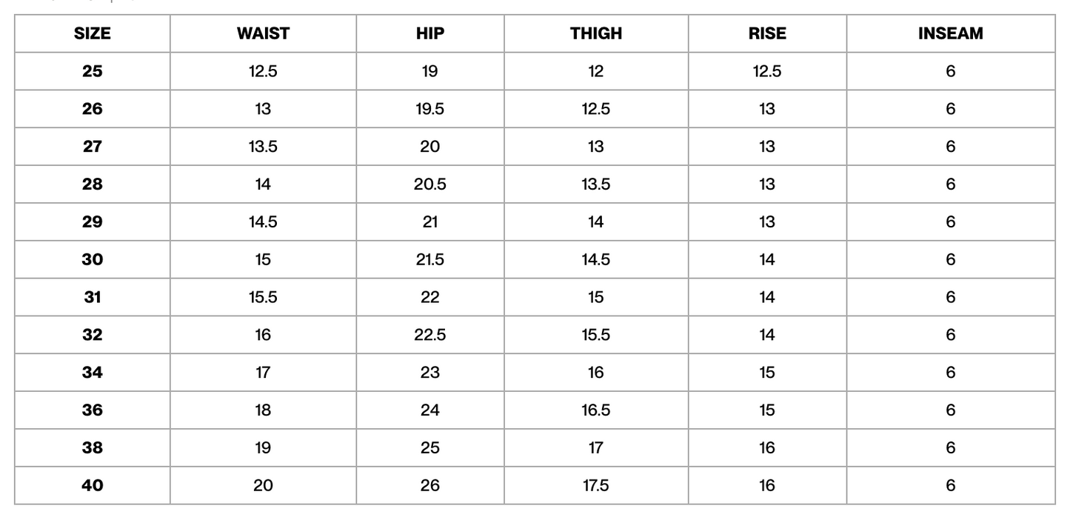Click hip value 22.5 for size 32
The image size is (1070, 523).
pyautogui.click(x=430, y=335)
